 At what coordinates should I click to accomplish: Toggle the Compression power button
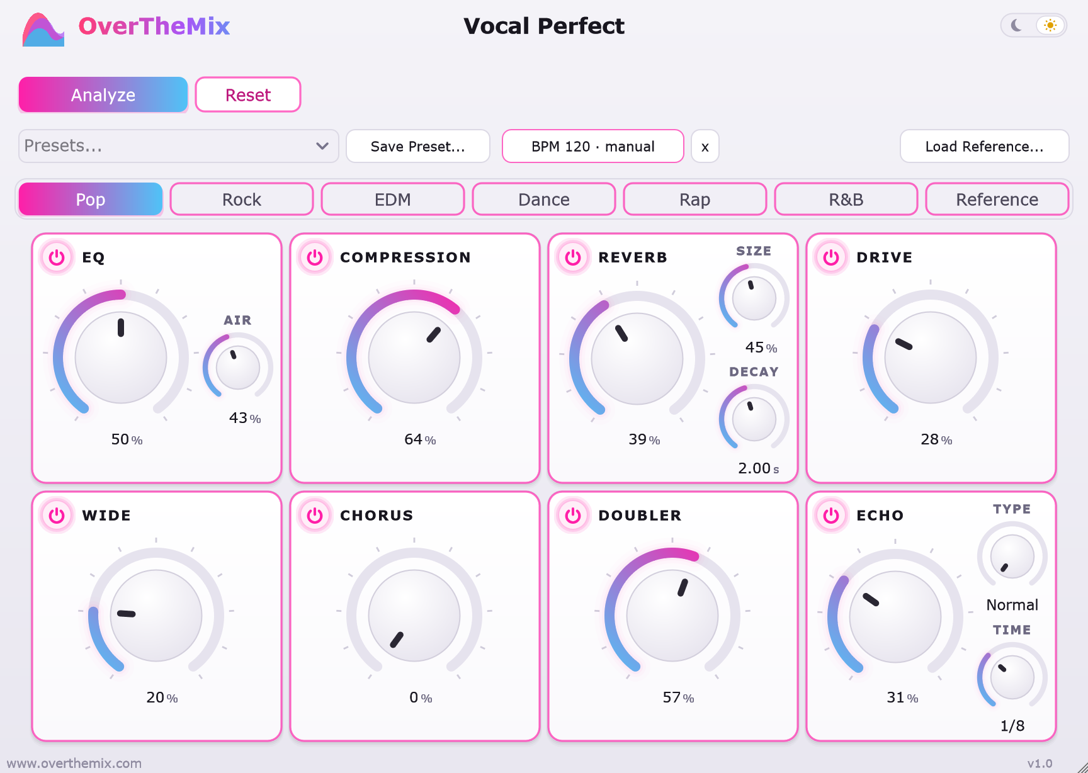(315, 257)
